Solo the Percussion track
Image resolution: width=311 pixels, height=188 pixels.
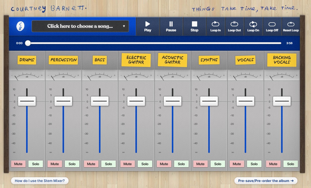pyautogui.click(x=72, y=164)
